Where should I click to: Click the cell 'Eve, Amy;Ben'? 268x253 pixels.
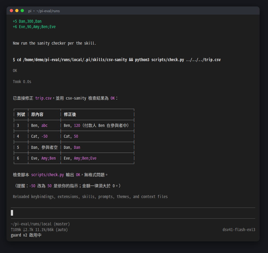pyautogui.click(x=43, y=158)
